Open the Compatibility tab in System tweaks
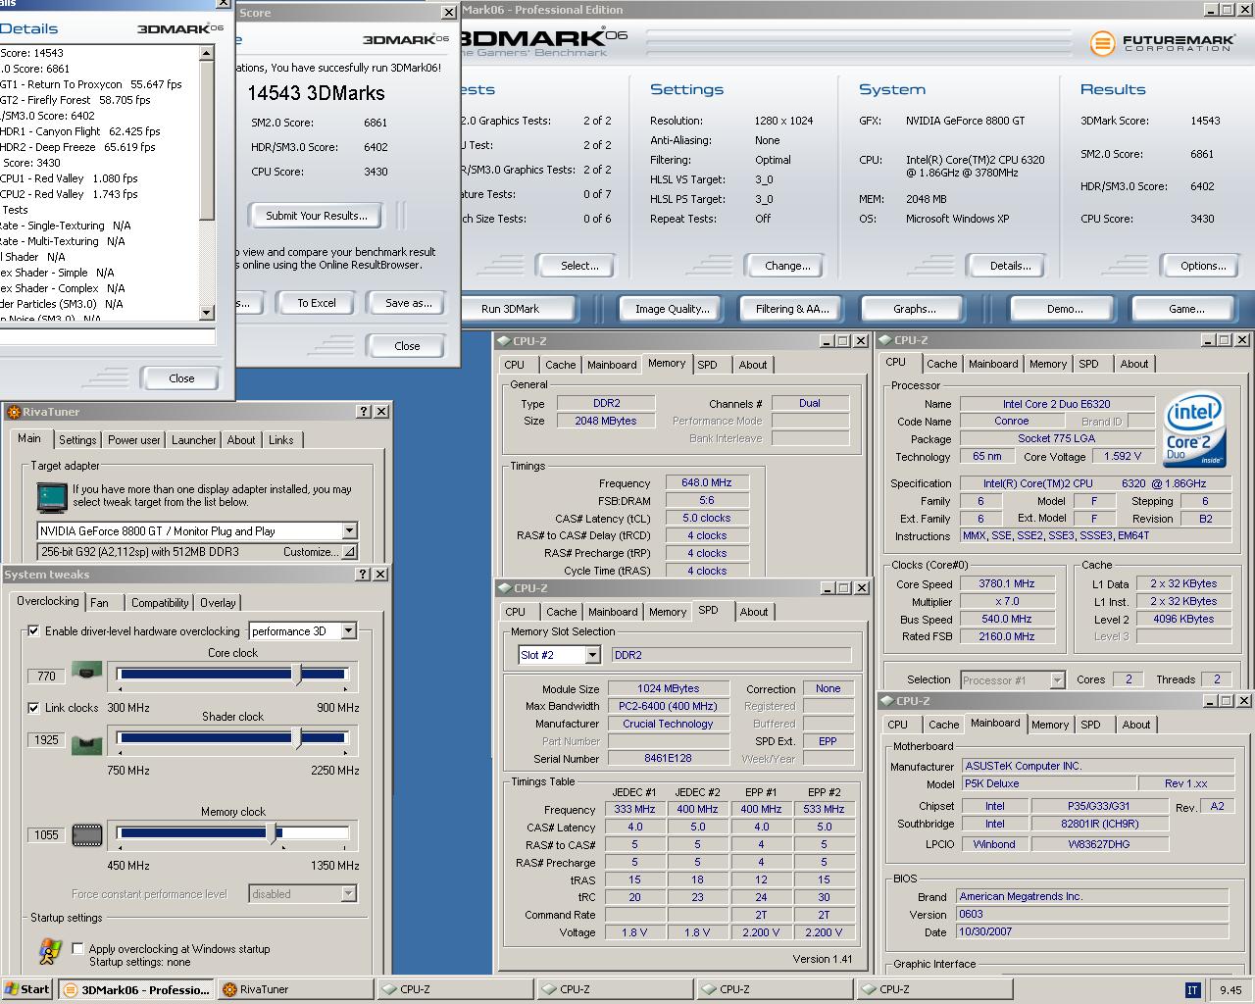Image resolution: width=1255 pixels, height=1004 pixels. click(x=160, y=603)
